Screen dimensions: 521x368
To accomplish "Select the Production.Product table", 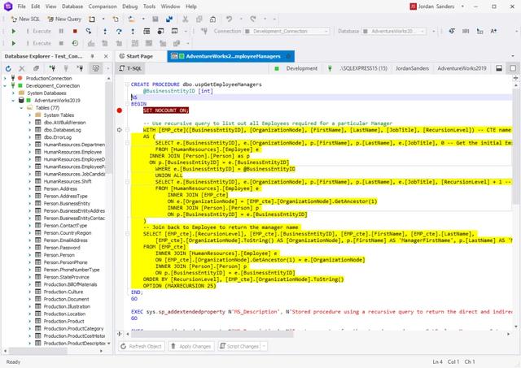I will coord(63,321).
